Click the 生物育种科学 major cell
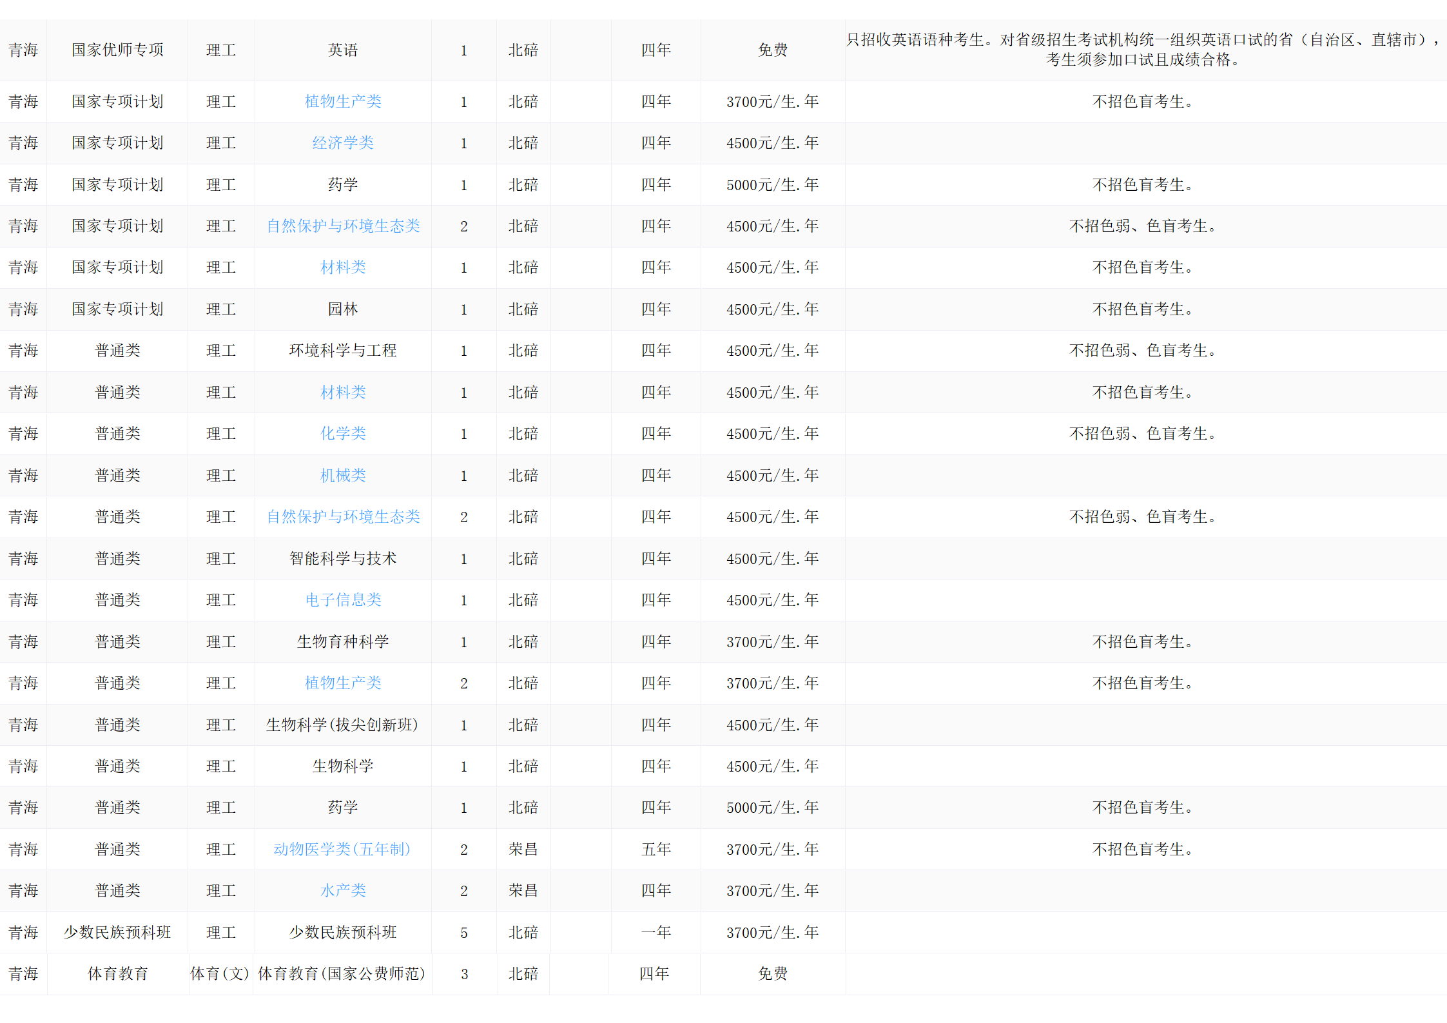1447x1023 pixels. [x=343, y=641]
